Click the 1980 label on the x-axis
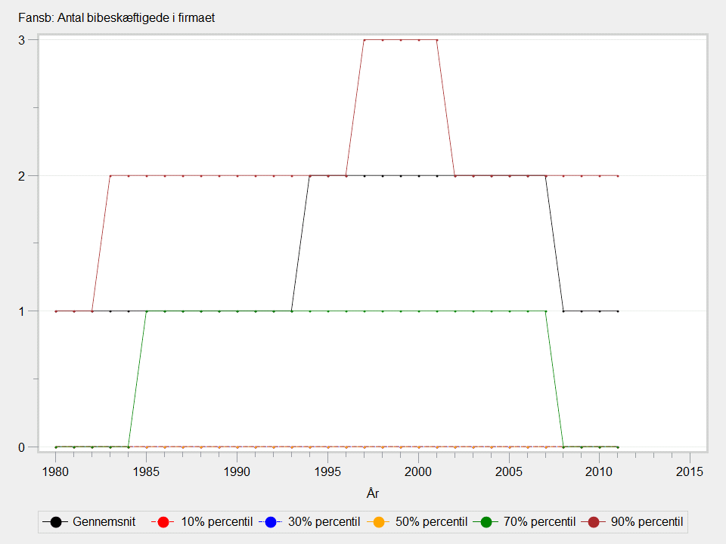Viewport: 726px width, 544px height. click(x=56, y=471)
